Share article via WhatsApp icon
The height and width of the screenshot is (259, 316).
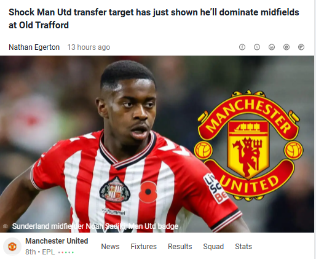(x=286, y=47)
